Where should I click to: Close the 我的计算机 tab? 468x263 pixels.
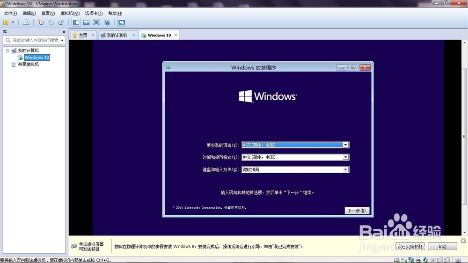point(134,35)
